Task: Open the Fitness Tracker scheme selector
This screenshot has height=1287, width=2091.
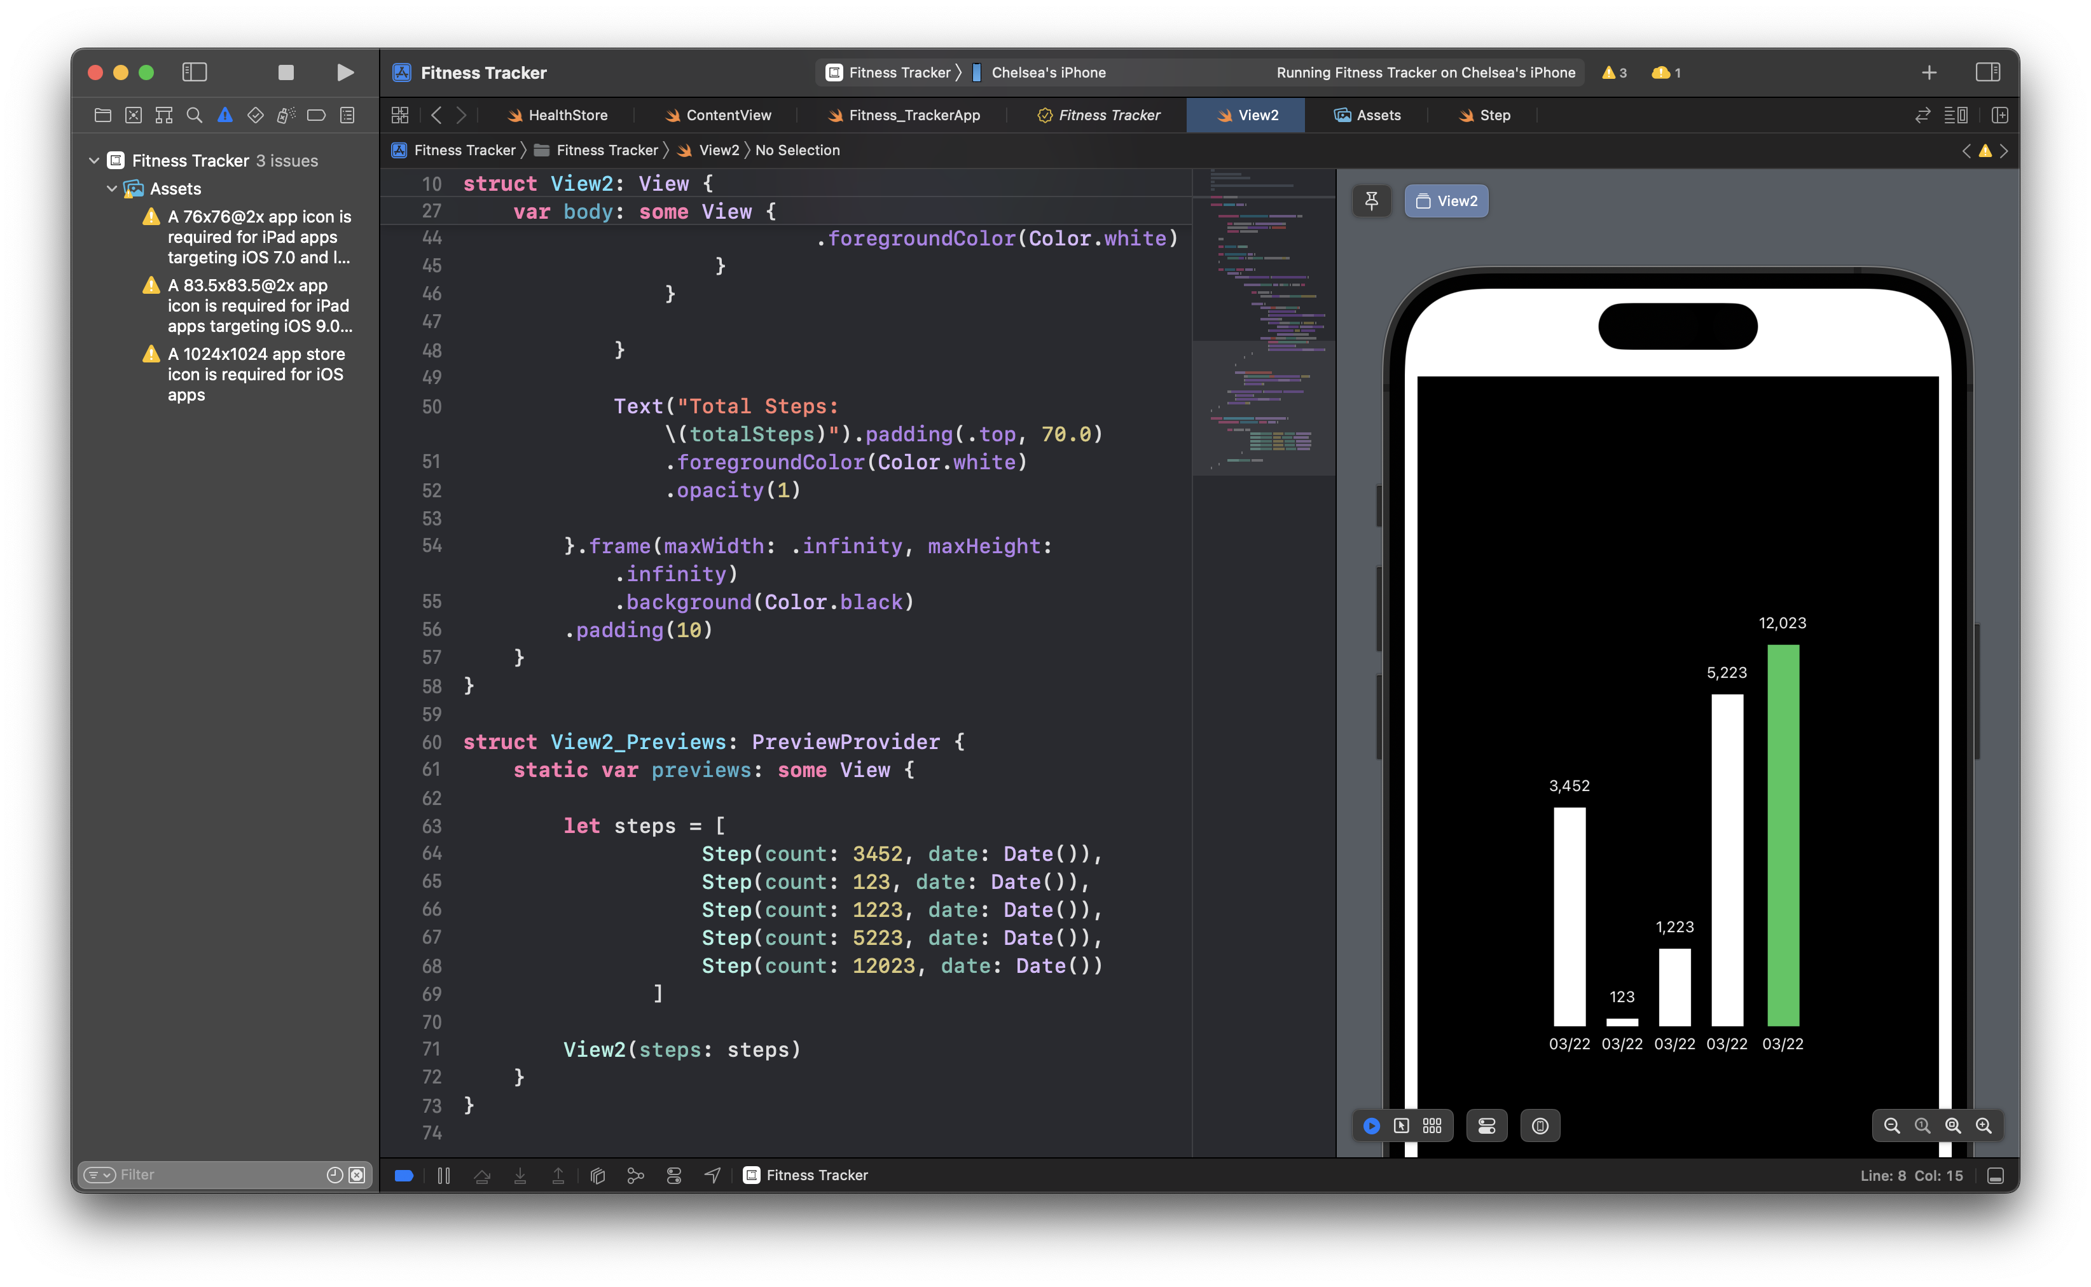Action: [x=889, y=72]
